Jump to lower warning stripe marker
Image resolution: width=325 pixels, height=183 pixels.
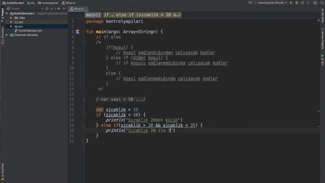tap(318, 127)
